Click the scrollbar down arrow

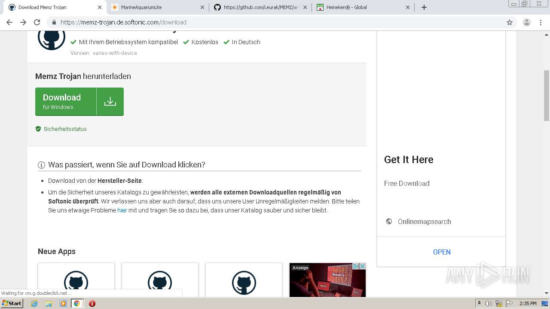(547, 293)
